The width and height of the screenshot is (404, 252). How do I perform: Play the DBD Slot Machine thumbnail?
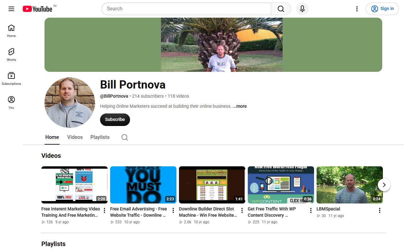[x=212, y=185]
